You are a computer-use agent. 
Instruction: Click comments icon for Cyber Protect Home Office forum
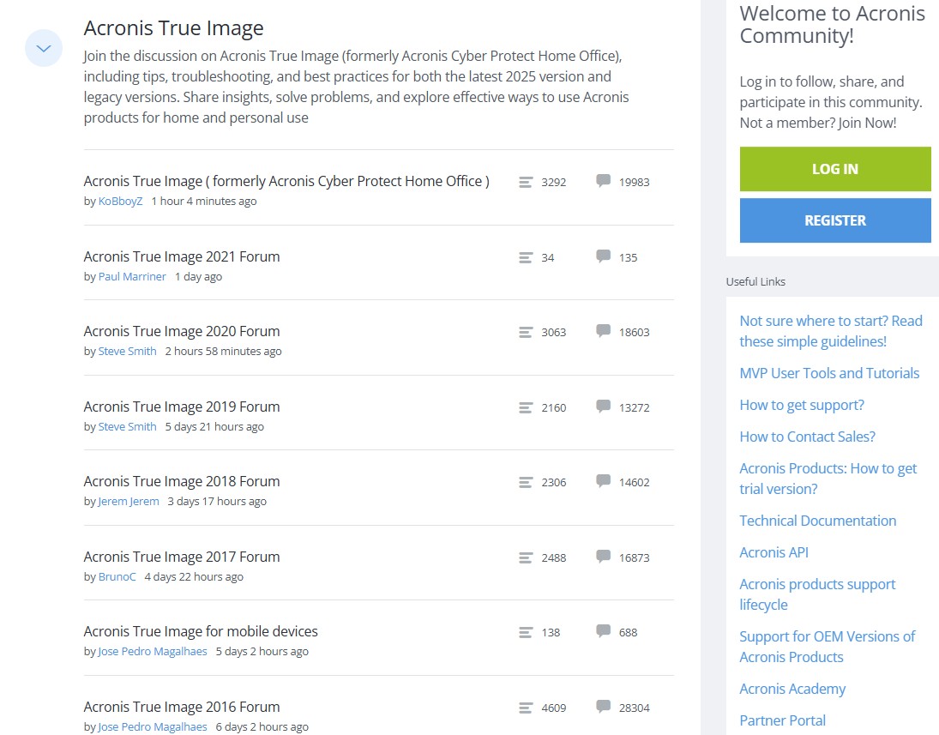click(x=603, y=181)
